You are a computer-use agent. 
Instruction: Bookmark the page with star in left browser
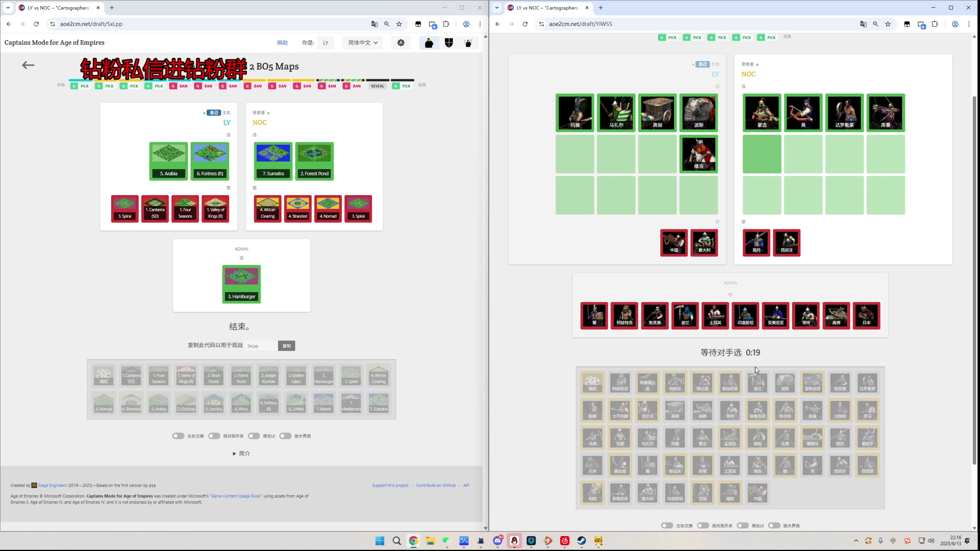click(x=399, y=24)
